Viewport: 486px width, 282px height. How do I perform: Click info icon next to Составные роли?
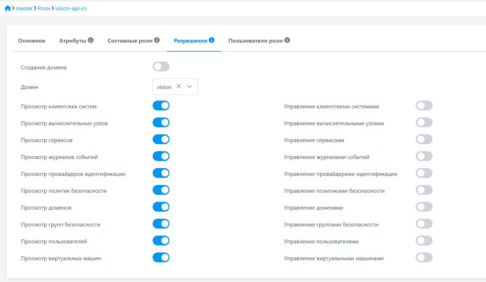(157, 40)
